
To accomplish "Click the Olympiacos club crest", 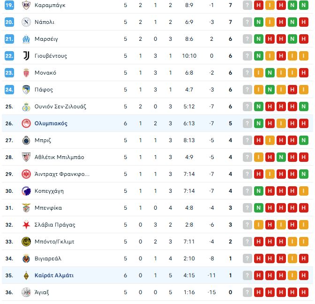I will [26, 123].
